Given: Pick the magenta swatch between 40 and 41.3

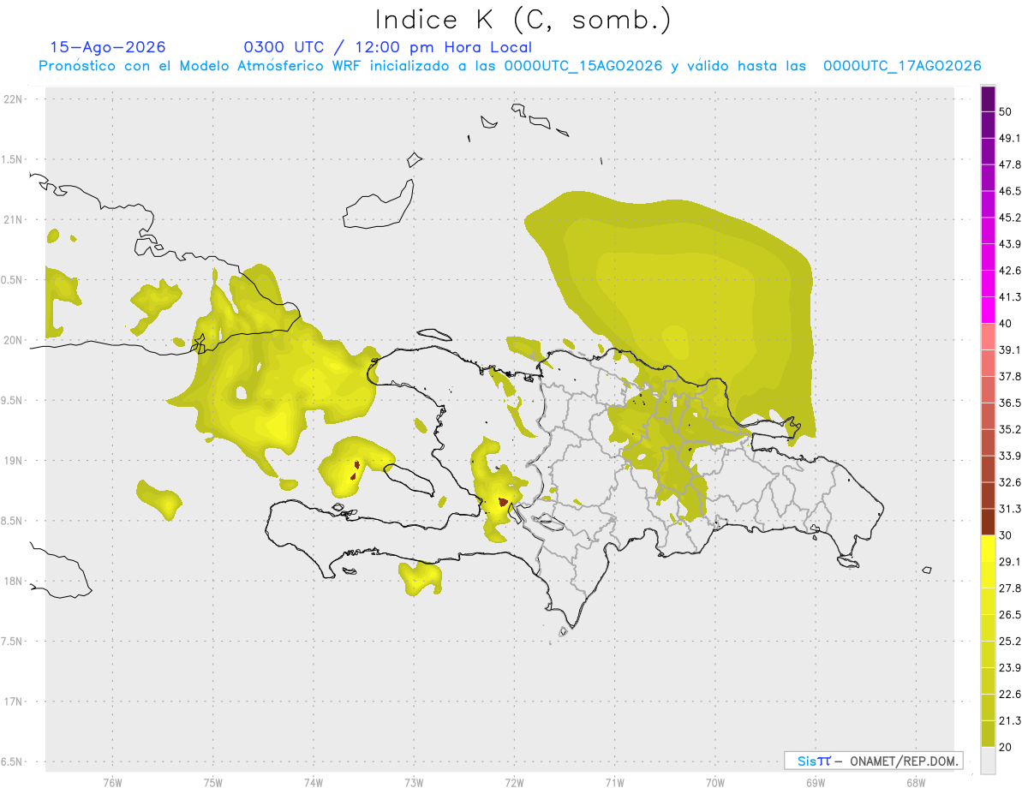Looking at the screenshot, I should click(989, 310).
